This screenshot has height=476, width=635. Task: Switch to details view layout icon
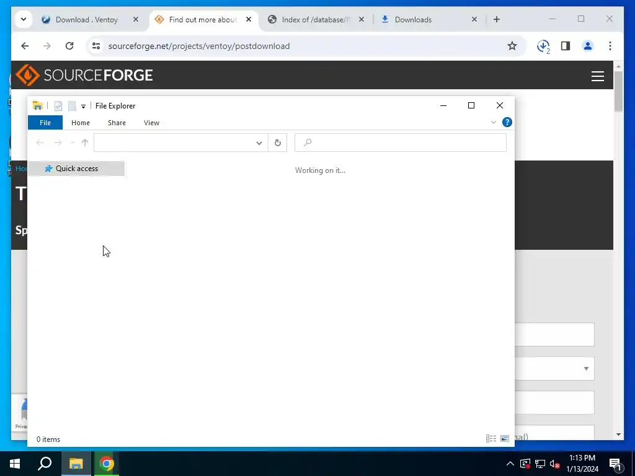click(x=491, y=438)
